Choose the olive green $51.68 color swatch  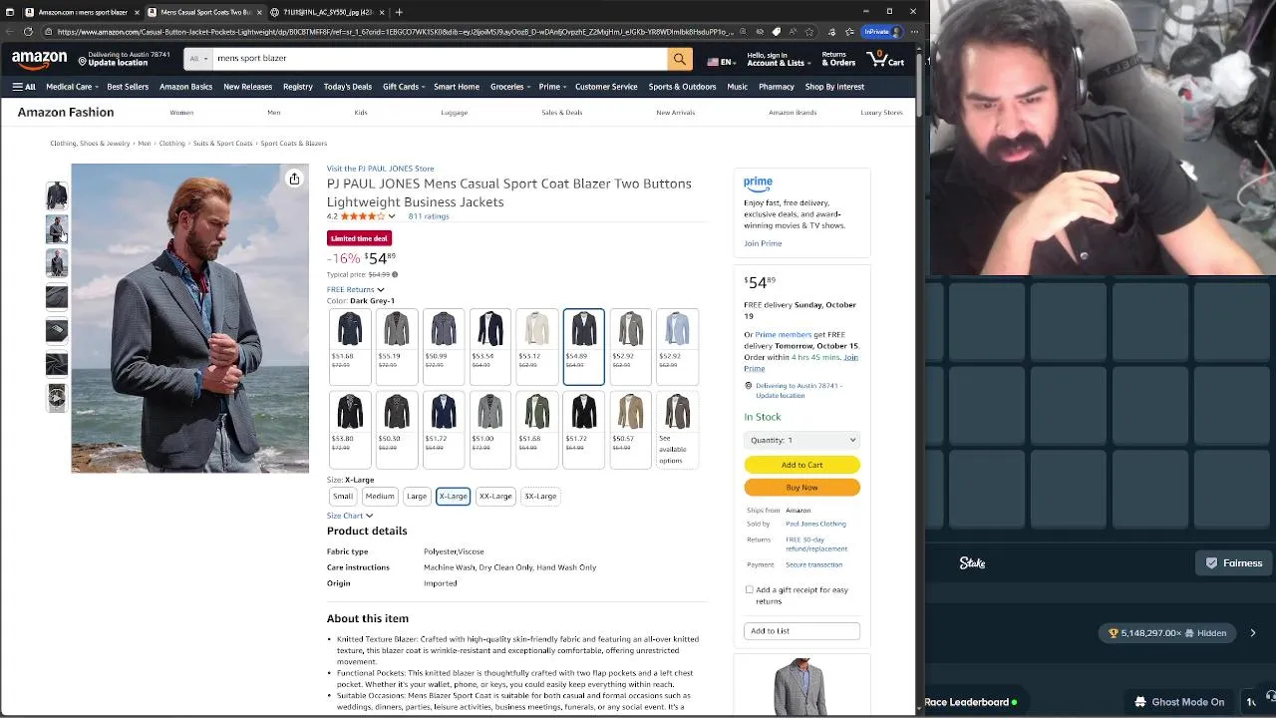coord(536,429)
